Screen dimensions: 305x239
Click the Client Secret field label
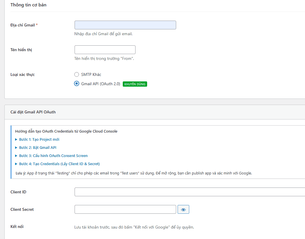coord(22,209)
